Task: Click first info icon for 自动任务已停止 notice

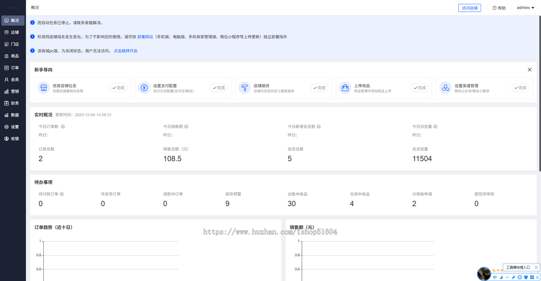Action: 32,23
